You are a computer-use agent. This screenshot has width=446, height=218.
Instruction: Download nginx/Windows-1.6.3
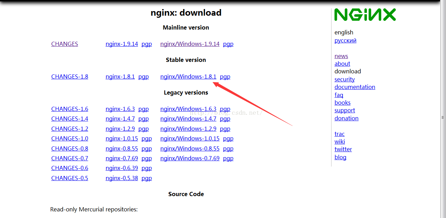tap(188, 109)
